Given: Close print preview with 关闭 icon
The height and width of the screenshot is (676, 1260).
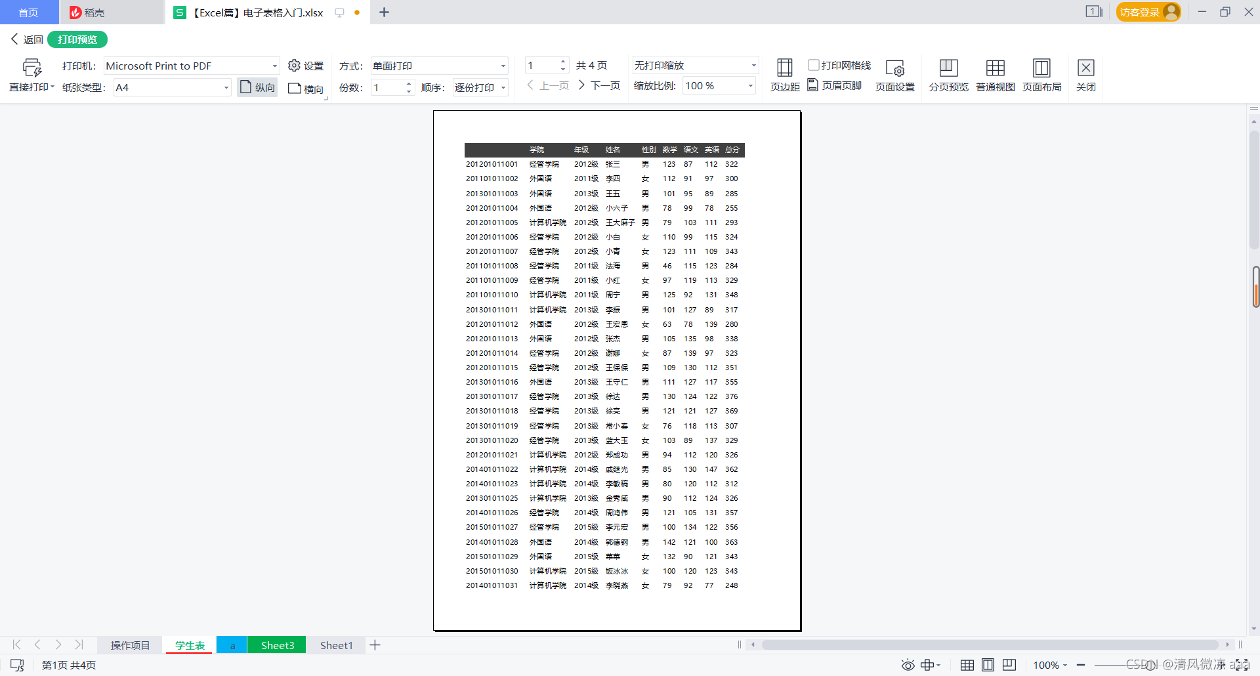Looking at the screenshot, I should pos(1086,75).
